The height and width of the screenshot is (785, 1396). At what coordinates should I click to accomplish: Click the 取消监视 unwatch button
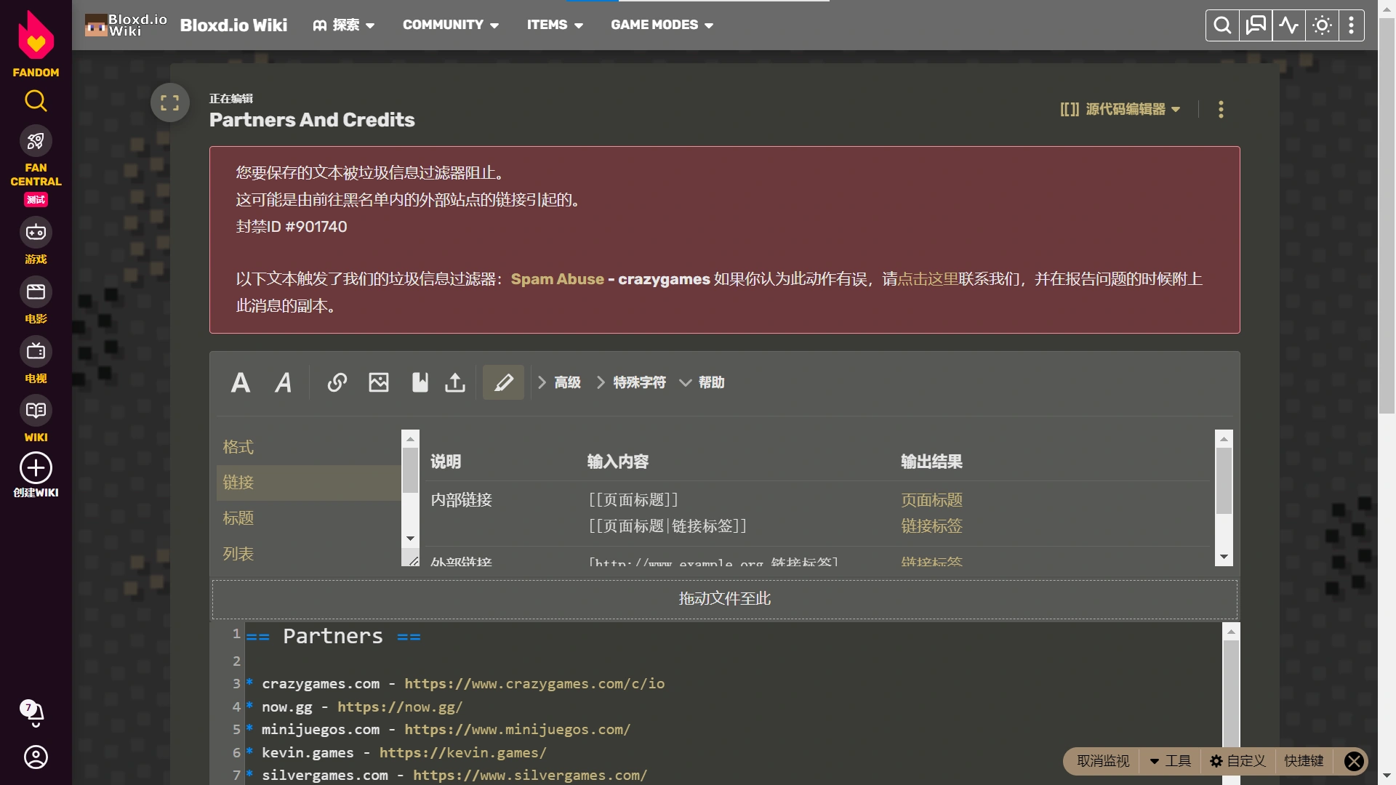pyautogui.click(x=1102, y=761)
